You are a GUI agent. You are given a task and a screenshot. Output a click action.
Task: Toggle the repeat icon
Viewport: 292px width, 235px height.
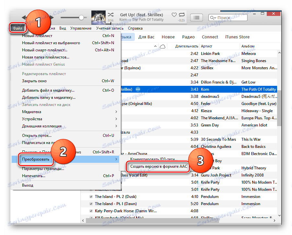182,15
